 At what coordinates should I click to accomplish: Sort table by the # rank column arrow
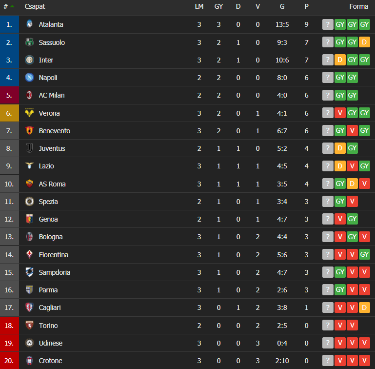[12, 6]
